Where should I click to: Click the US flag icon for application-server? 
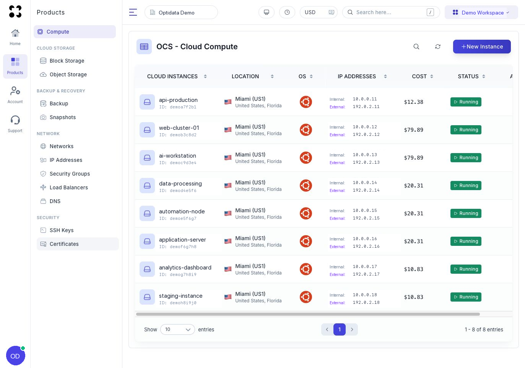tap(228, 241)
